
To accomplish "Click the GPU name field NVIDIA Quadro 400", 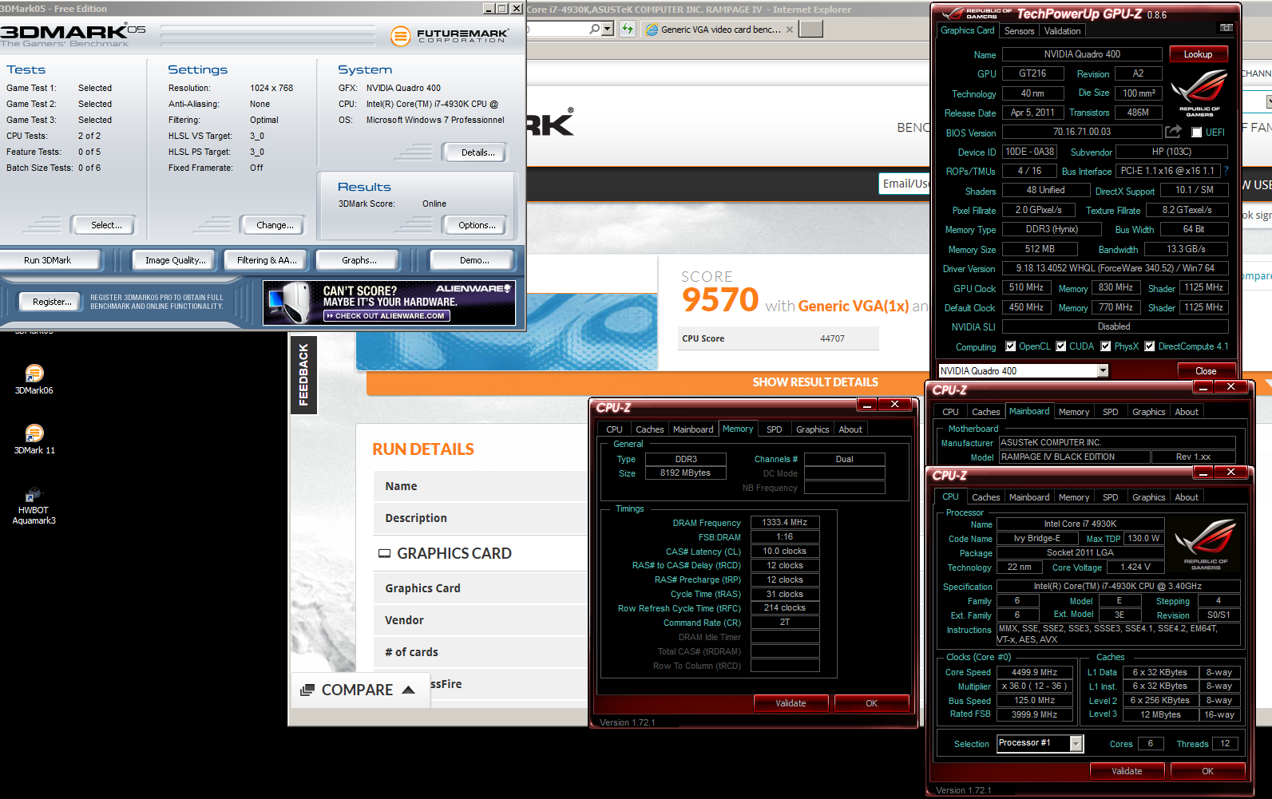I will point(1082,54).
